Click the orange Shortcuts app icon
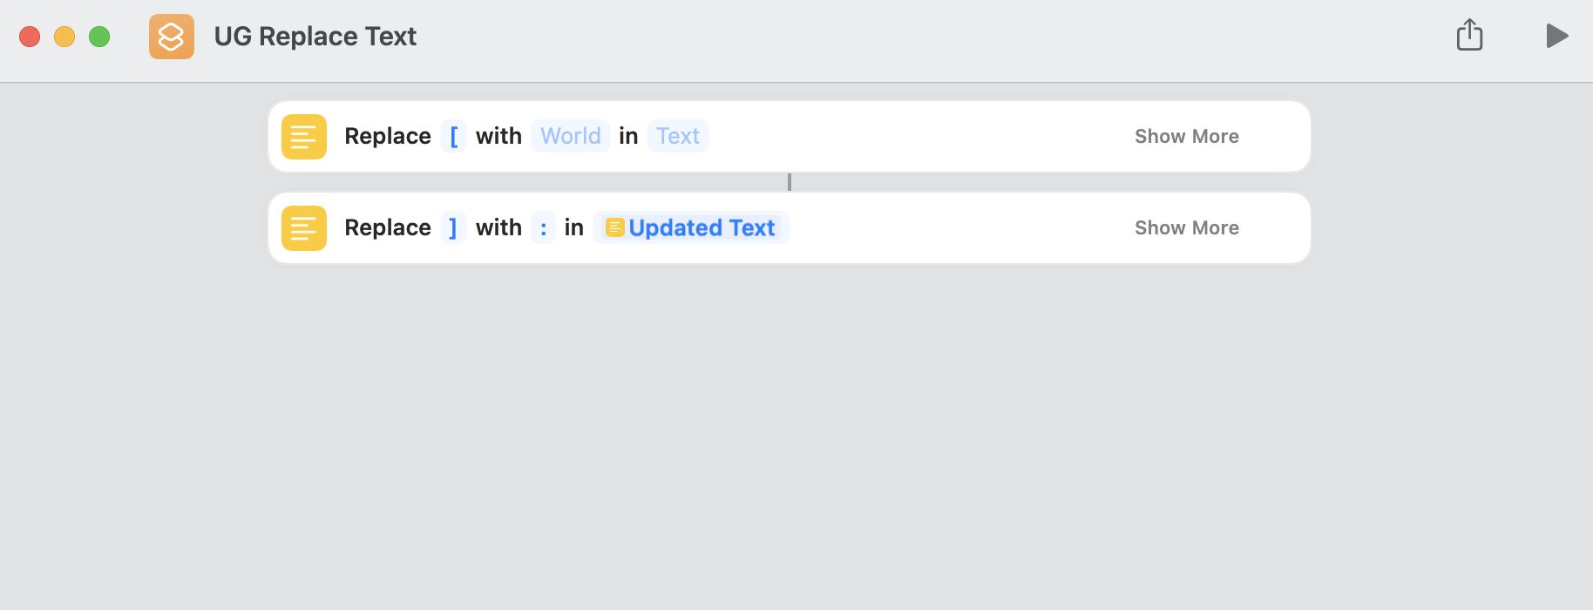The height and width of the screenshot is (610, 1593). (x=172, y=37)
